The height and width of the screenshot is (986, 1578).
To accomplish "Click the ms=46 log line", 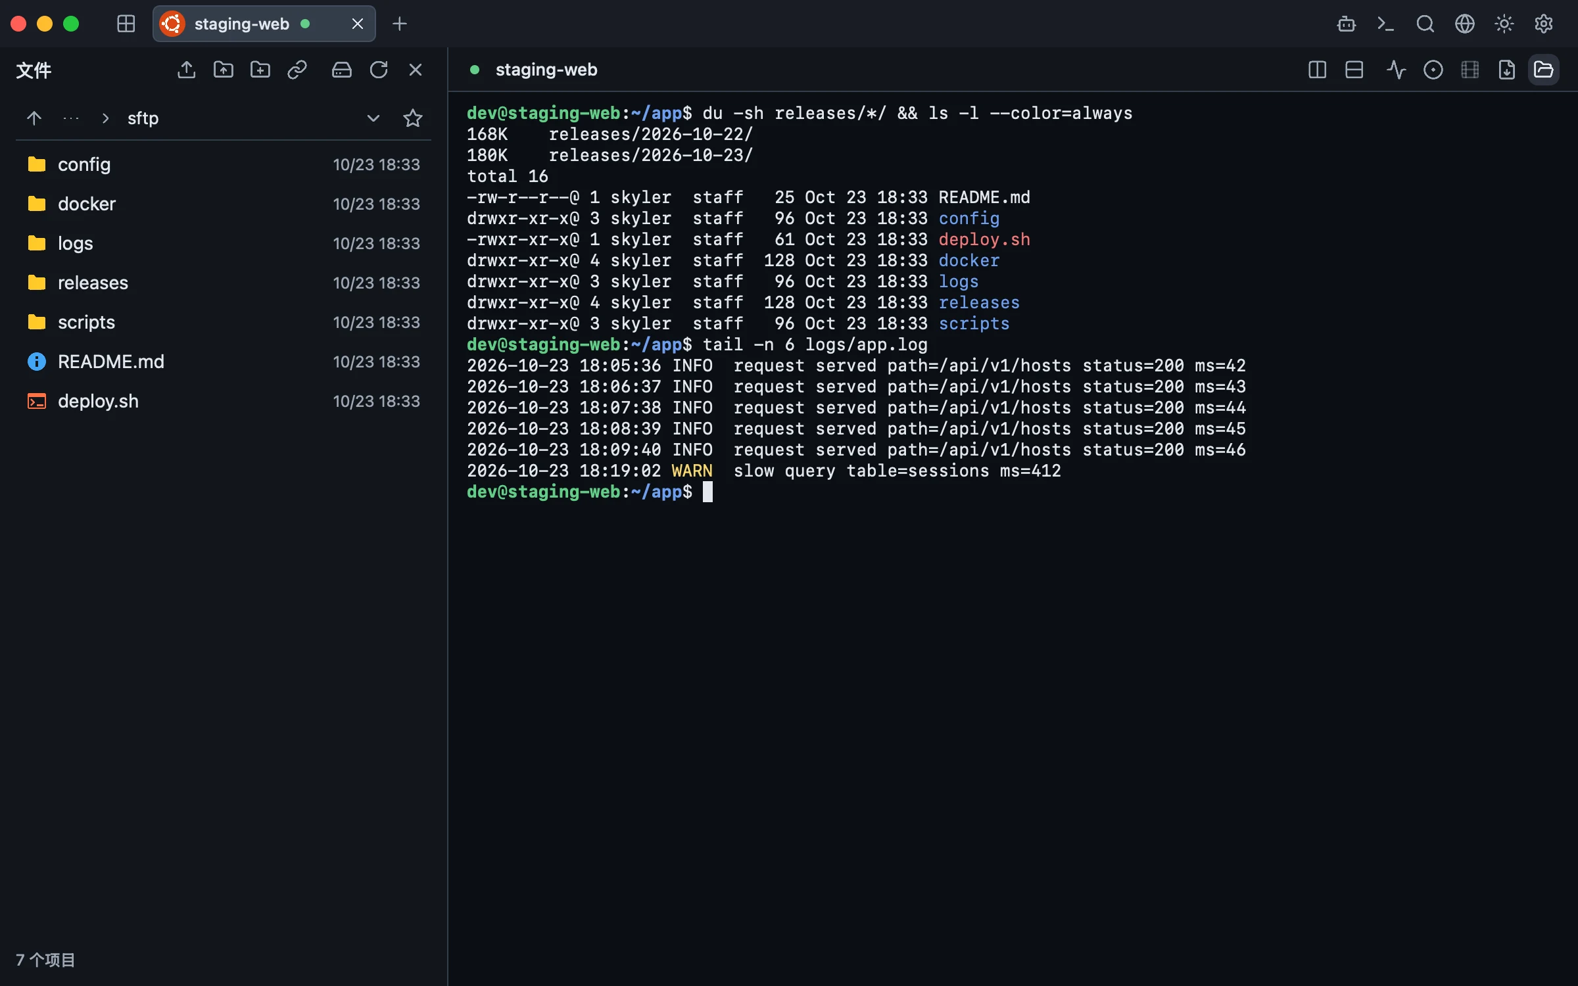I will click(x=856, y=450).
